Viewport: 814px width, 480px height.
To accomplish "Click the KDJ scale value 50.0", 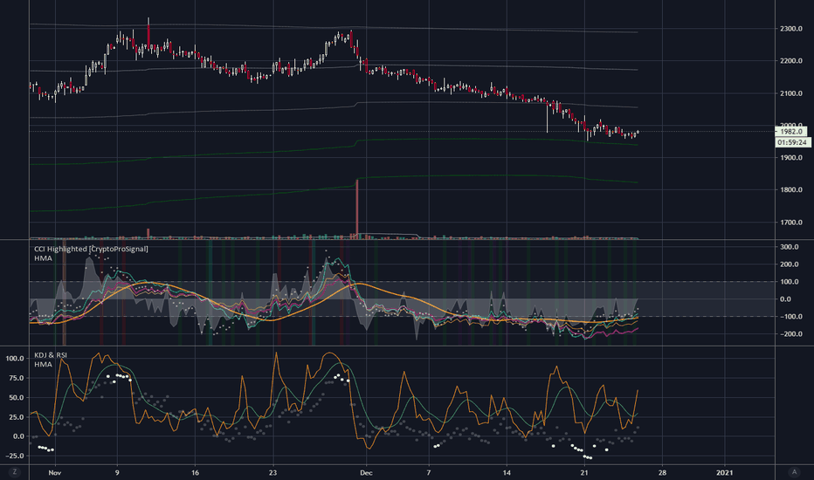I will (x=16, y=397).
